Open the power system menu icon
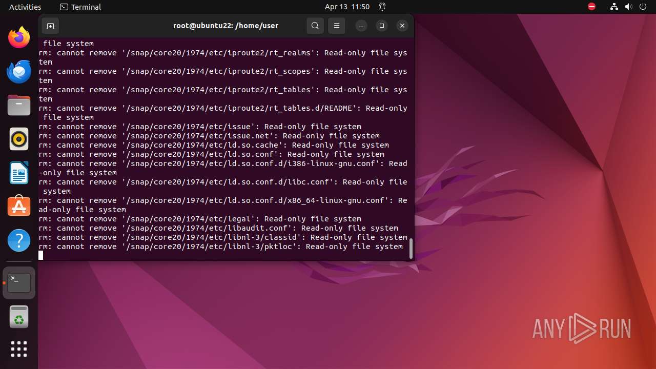The height and width of the screenshot is (369, 656). 643,7
